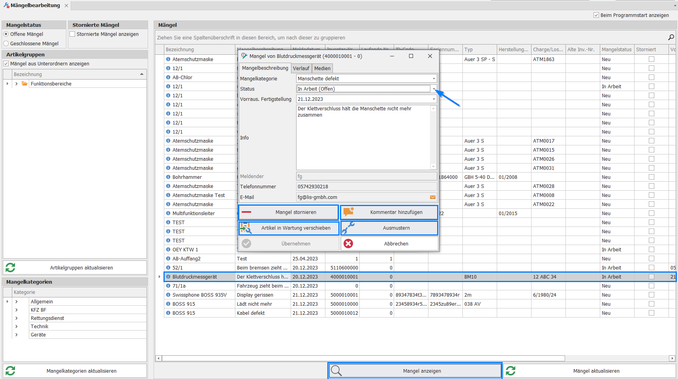
Task: Click the horizontal scrollbar of the Mängel table
Action: point(363,359)
